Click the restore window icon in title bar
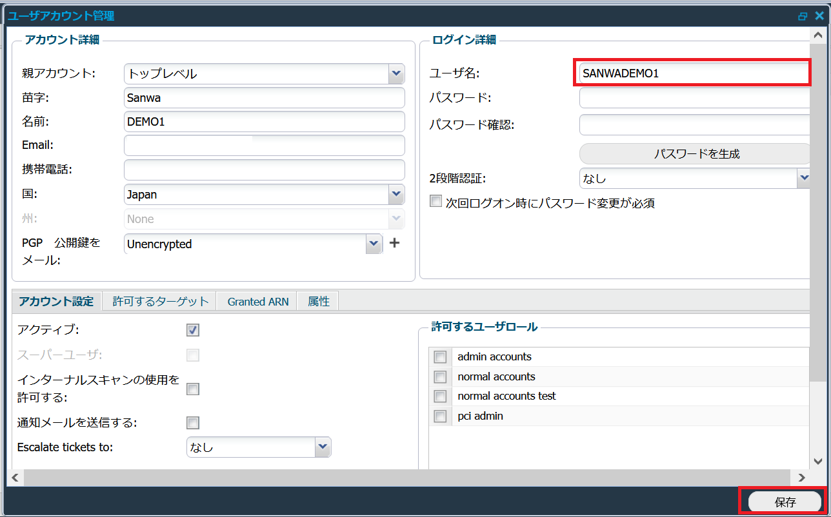 [x=803, y=16]
